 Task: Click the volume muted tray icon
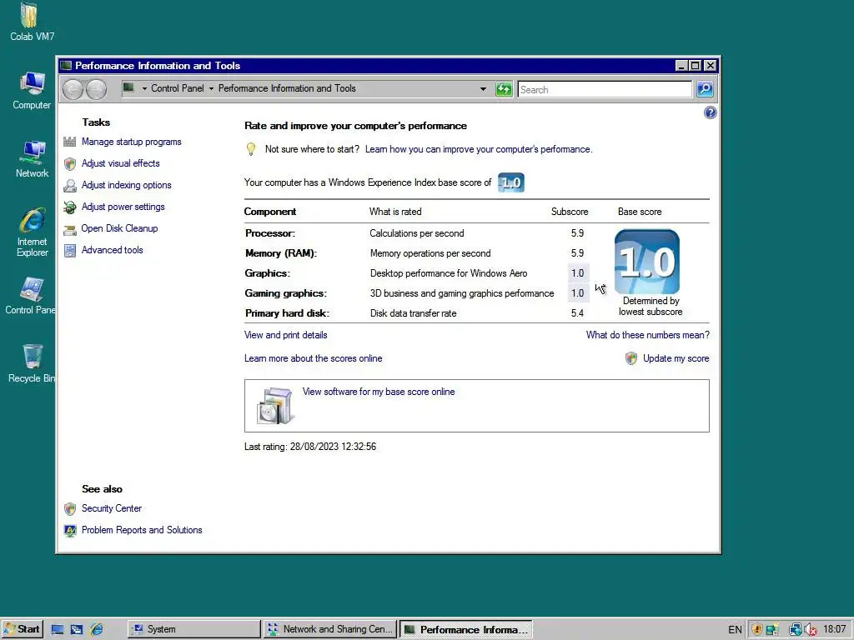[810, 630]
